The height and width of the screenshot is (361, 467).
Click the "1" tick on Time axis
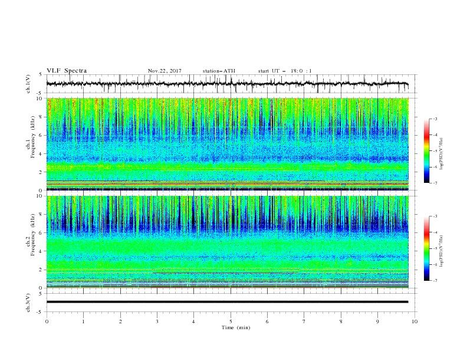(x=83, y=321)
